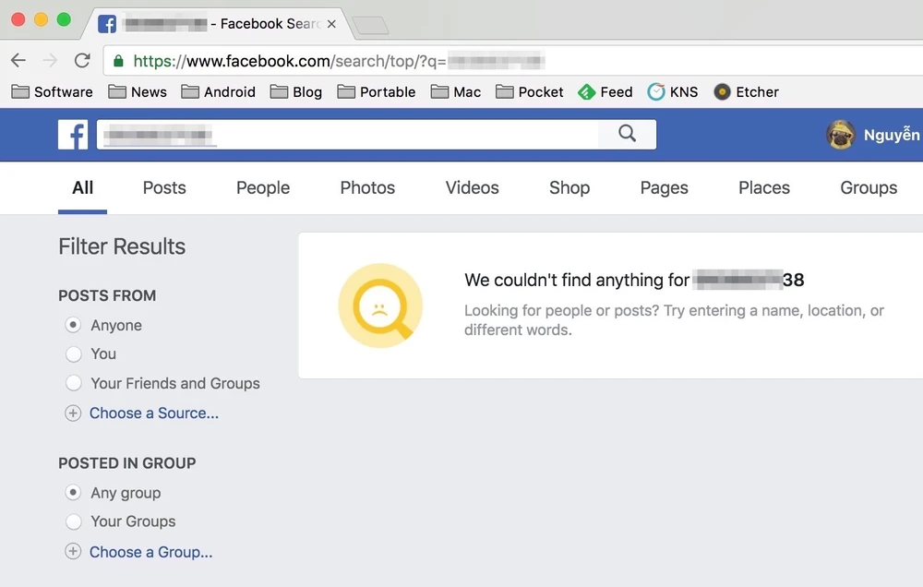Open the KNS bookmark
Image resolution: width=923 pixels, height=587 pixels.
673,92
